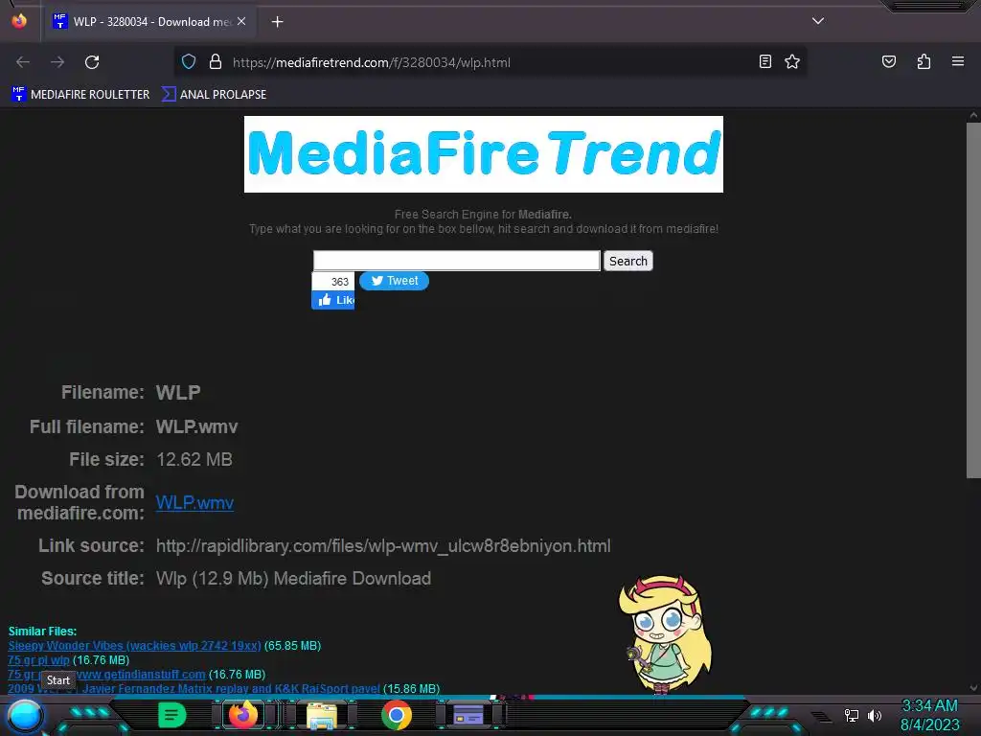Open the Firefox View icon beside the tabs

(19, 21)
